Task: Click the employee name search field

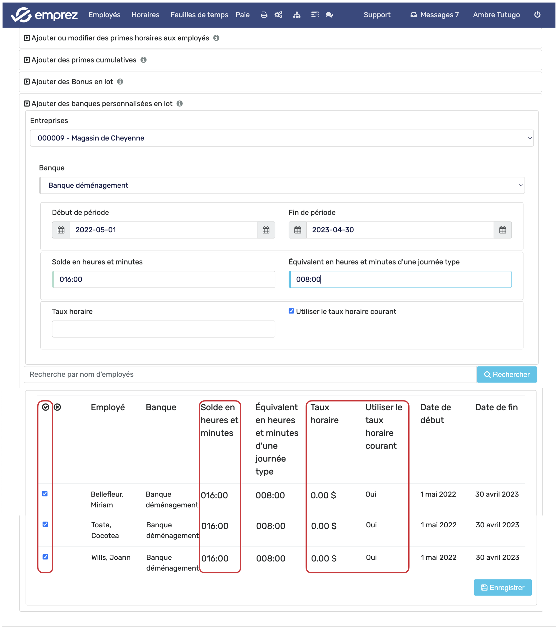Action: click(x=249, y=374)
